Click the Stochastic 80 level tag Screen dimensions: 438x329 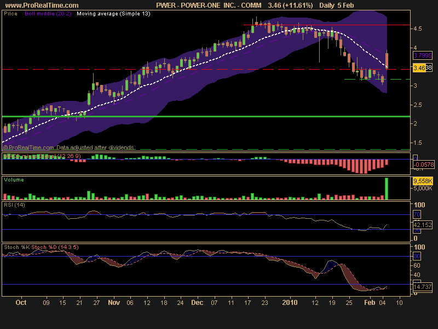(x=417, y=256)
